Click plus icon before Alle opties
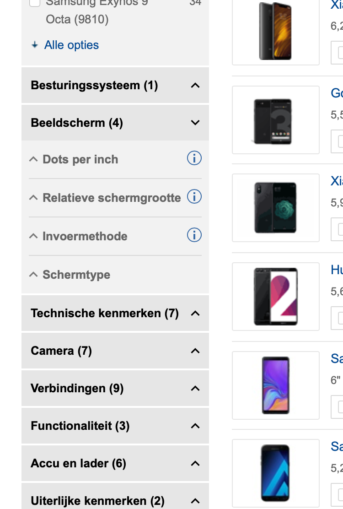 point(35,45)
